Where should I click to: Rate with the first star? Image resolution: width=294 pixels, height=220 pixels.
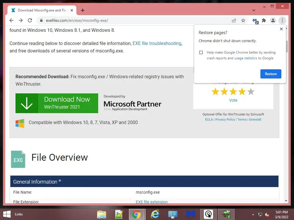(x=215, y=92)
